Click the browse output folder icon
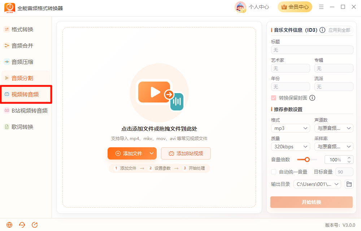This screenshot has width=361, height=231. (x=349, y=184)
